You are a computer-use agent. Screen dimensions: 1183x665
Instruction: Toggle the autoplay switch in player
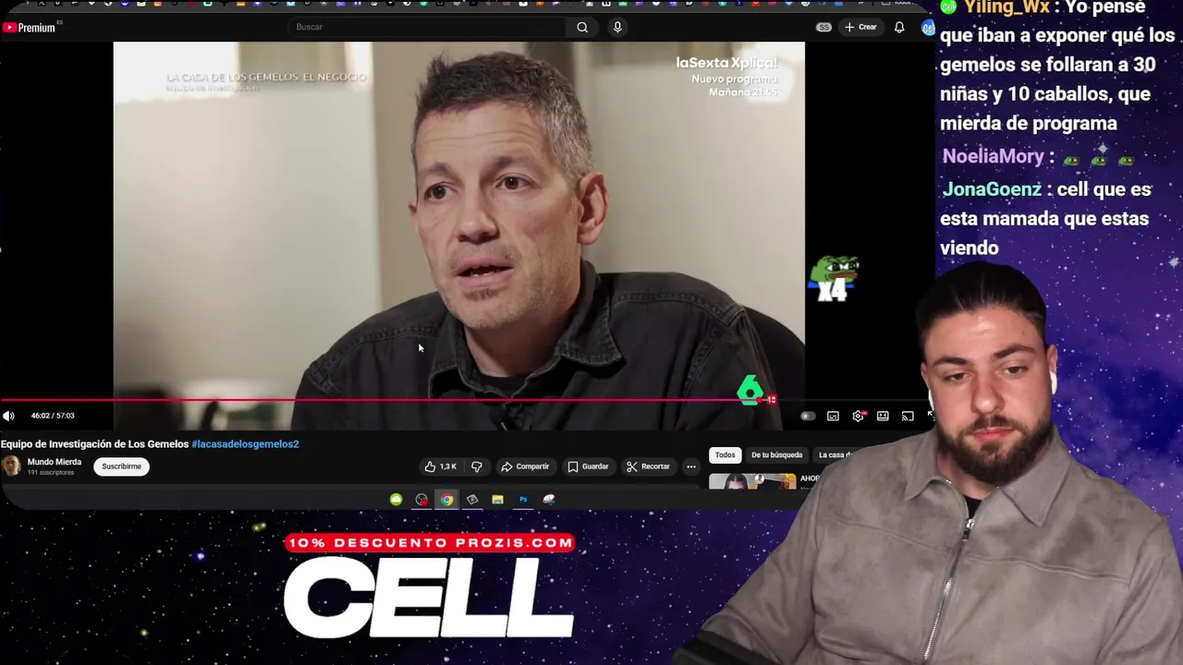click(808, 417)
